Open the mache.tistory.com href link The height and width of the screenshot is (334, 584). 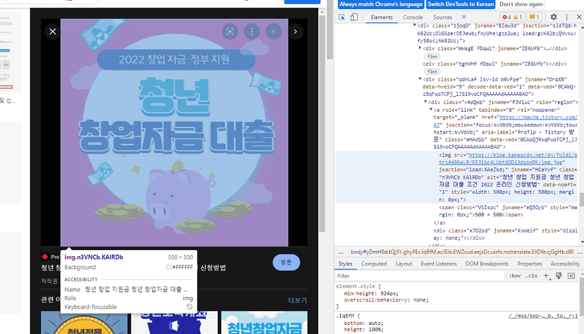pos(538,117)
